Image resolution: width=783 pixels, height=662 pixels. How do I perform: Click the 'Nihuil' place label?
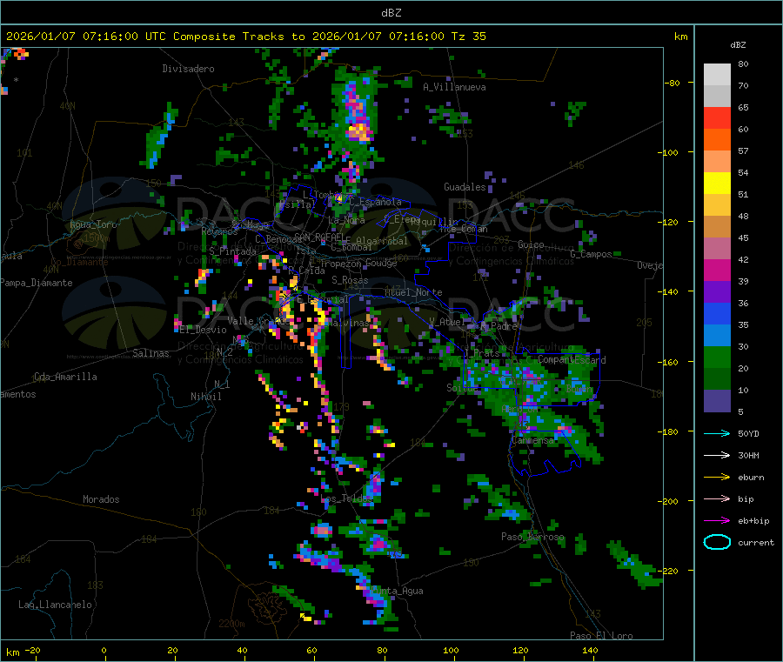pyautogui.click(x=205, y=397)
